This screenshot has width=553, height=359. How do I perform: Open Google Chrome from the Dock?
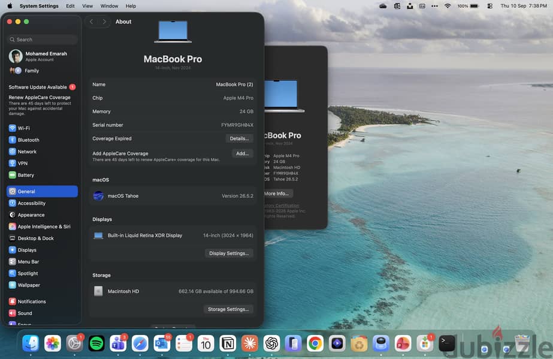click(x=315, y=343)
